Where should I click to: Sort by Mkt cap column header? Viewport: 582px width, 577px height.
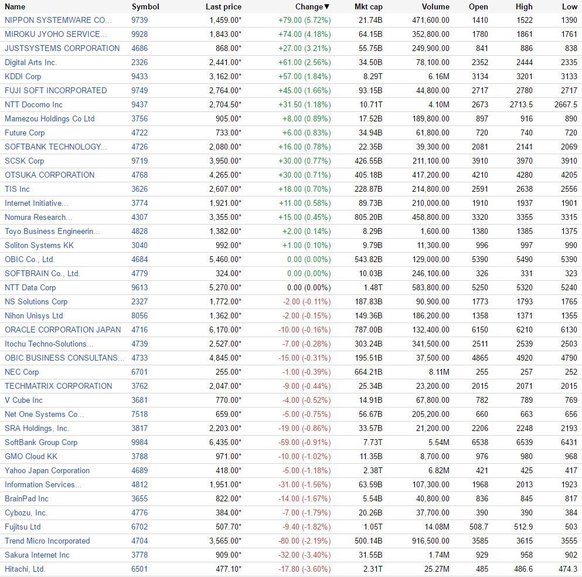(x=368, y=6)
